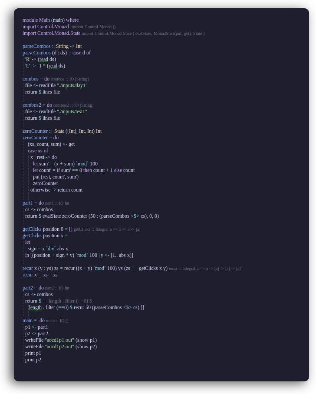Click the getClicks Integral type hint
Viewport: 316px width, 394px height.
point(107,229)
